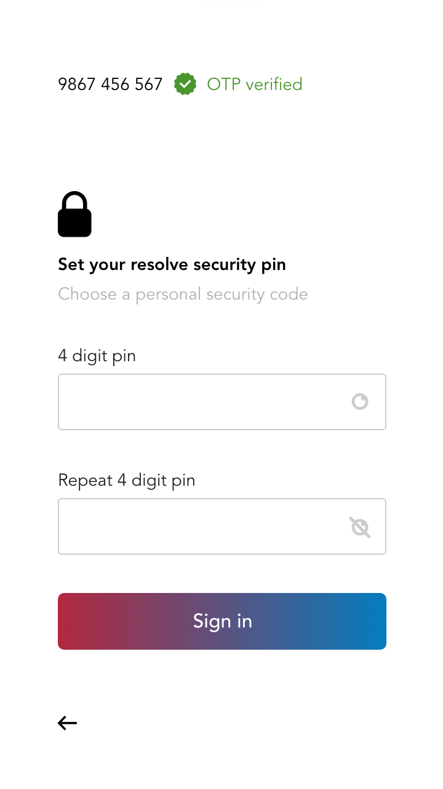
Task: Click the "Set your resolve security pin" heading
Action: (x=172, y=265)
